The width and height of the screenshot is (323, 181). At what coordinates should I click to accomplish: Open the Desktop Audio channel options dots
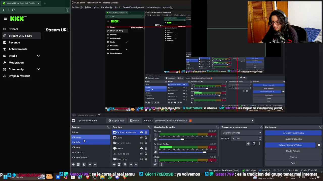tap(156, 148)
